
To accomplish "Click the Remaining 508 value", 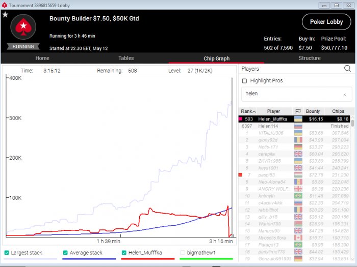I will tap(132, 71).
